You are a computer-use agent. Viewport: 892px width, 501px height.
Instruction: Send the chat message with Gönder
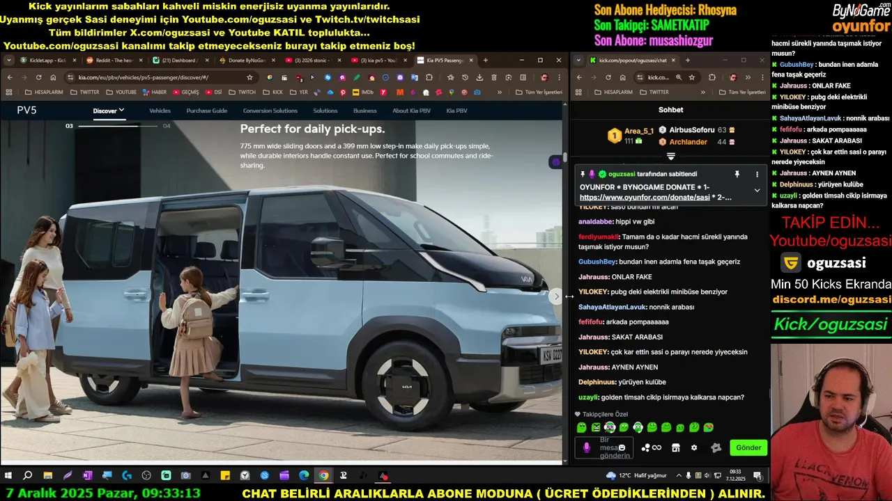point(748,447)
